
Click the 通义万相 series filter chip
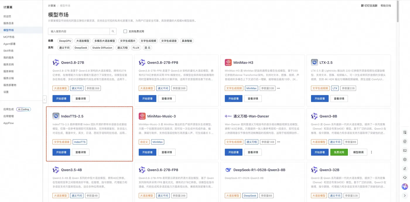(x=122, y=47)
